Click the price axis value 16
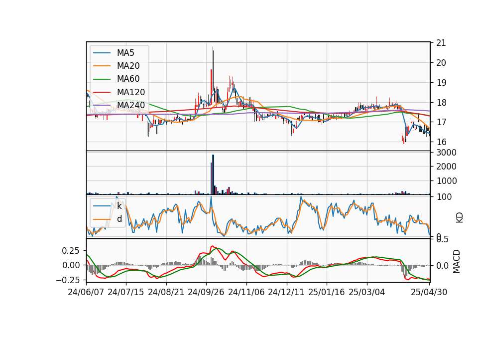The width and height of the screenshot is (478, 344). pyautogui.click(x=441, y=142)
